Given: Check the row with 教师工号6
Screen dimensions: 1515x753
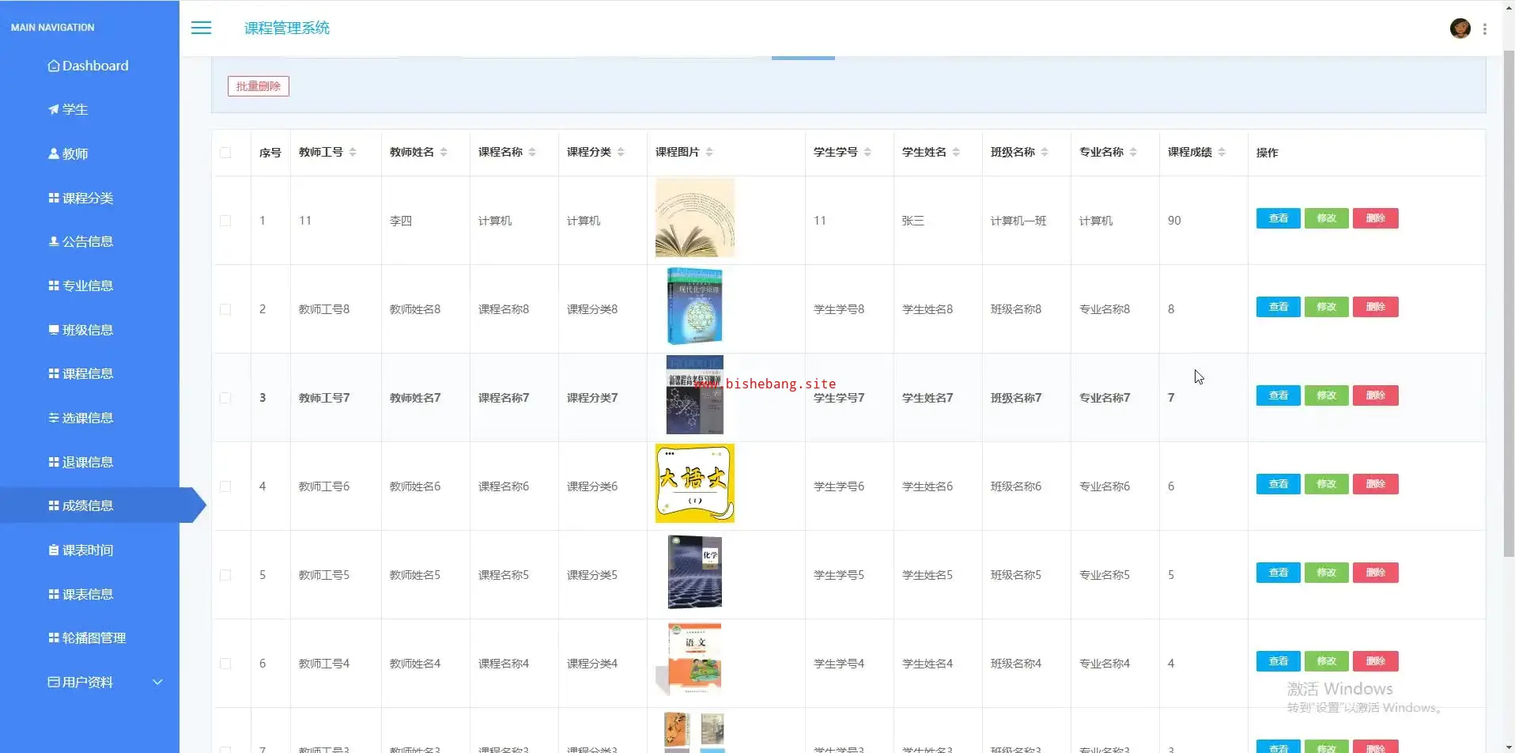Looking at the screenshot, I should coord(225,486).
